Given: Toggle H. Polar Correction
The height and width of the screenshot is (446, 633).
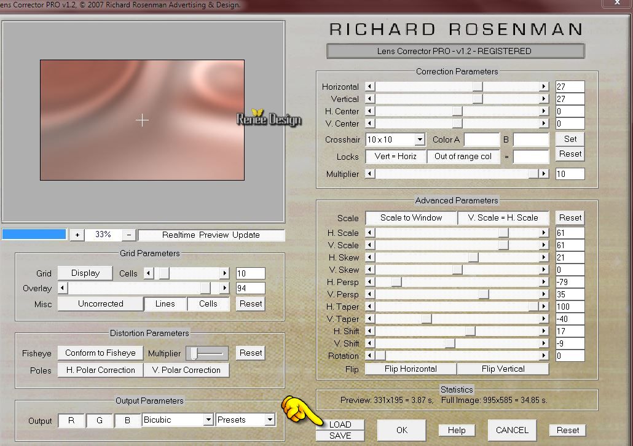Looking at the screenshot, I should pos(101,370).
